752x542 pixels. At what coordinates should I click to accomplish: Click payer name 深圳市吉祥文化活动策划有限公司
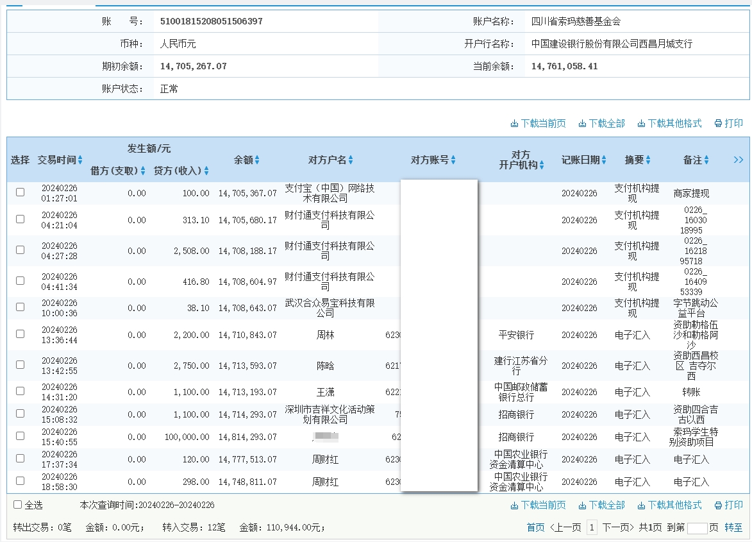(x=330, y=414)
